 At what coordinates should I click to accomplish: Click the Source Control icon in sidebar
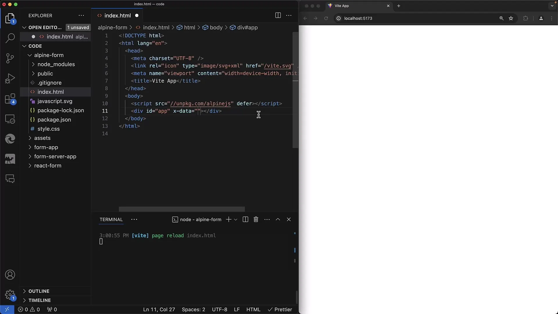coord(10,58)
